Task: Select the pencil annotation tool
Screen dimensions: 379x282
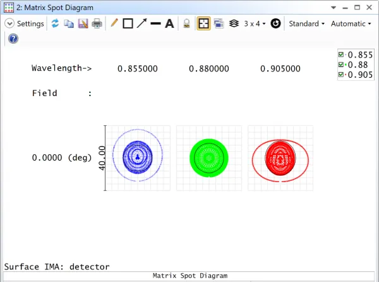Action: (x=114, y=23)
